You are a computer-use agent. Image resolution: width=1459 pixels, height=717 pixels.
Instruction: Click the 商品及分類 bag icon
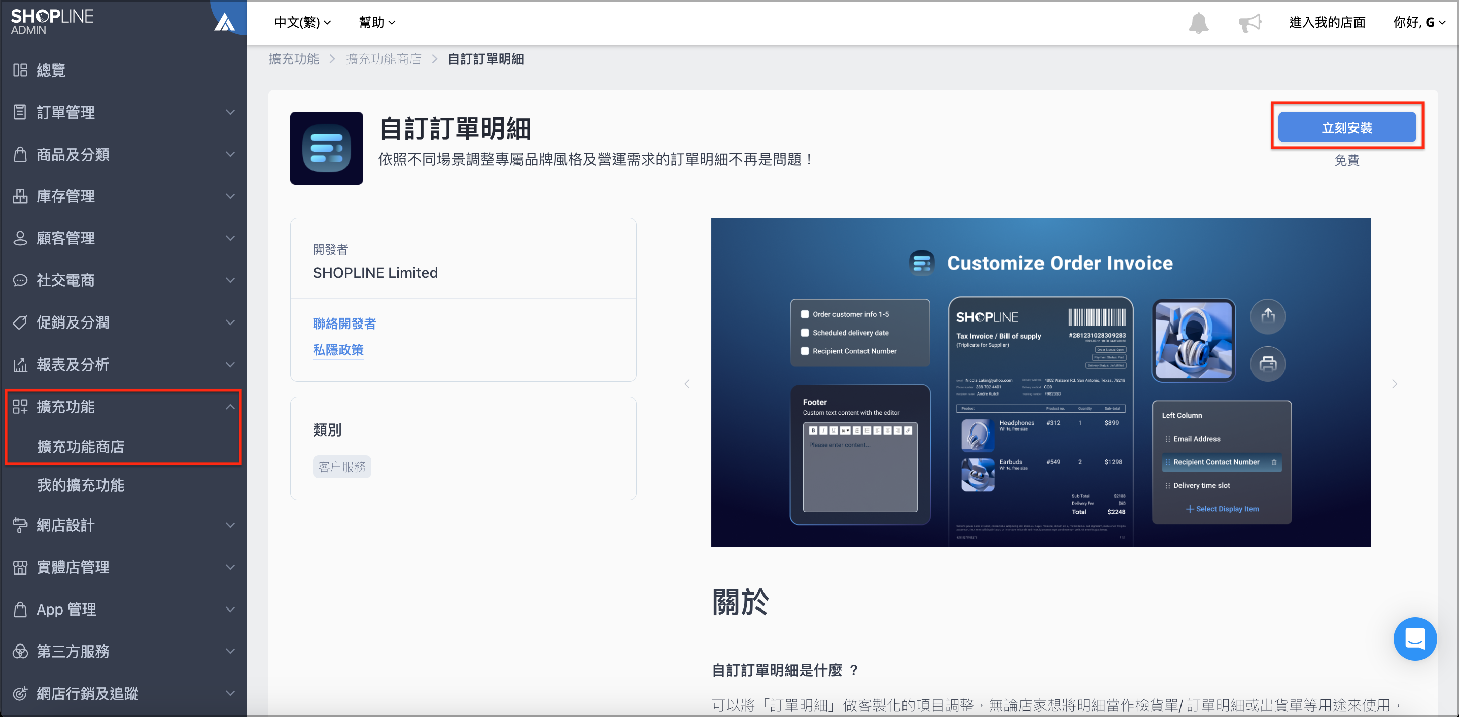pyautogui.click(x=20, y=154)
